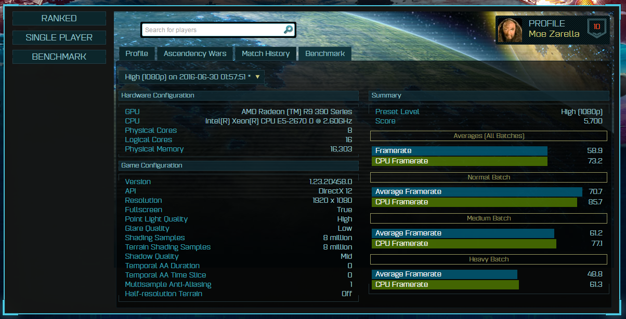Open the High (1080p) benchmark selector
This screenshot has width=626, height=319.
click(191, 77)
